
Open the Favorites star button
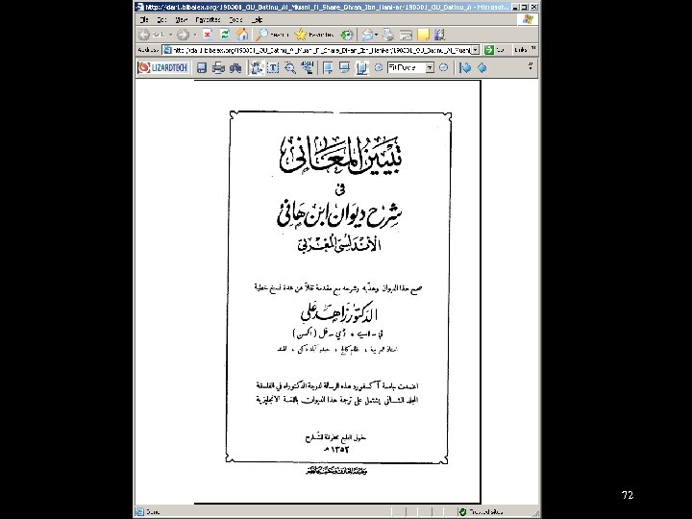[x=314, y=35]
